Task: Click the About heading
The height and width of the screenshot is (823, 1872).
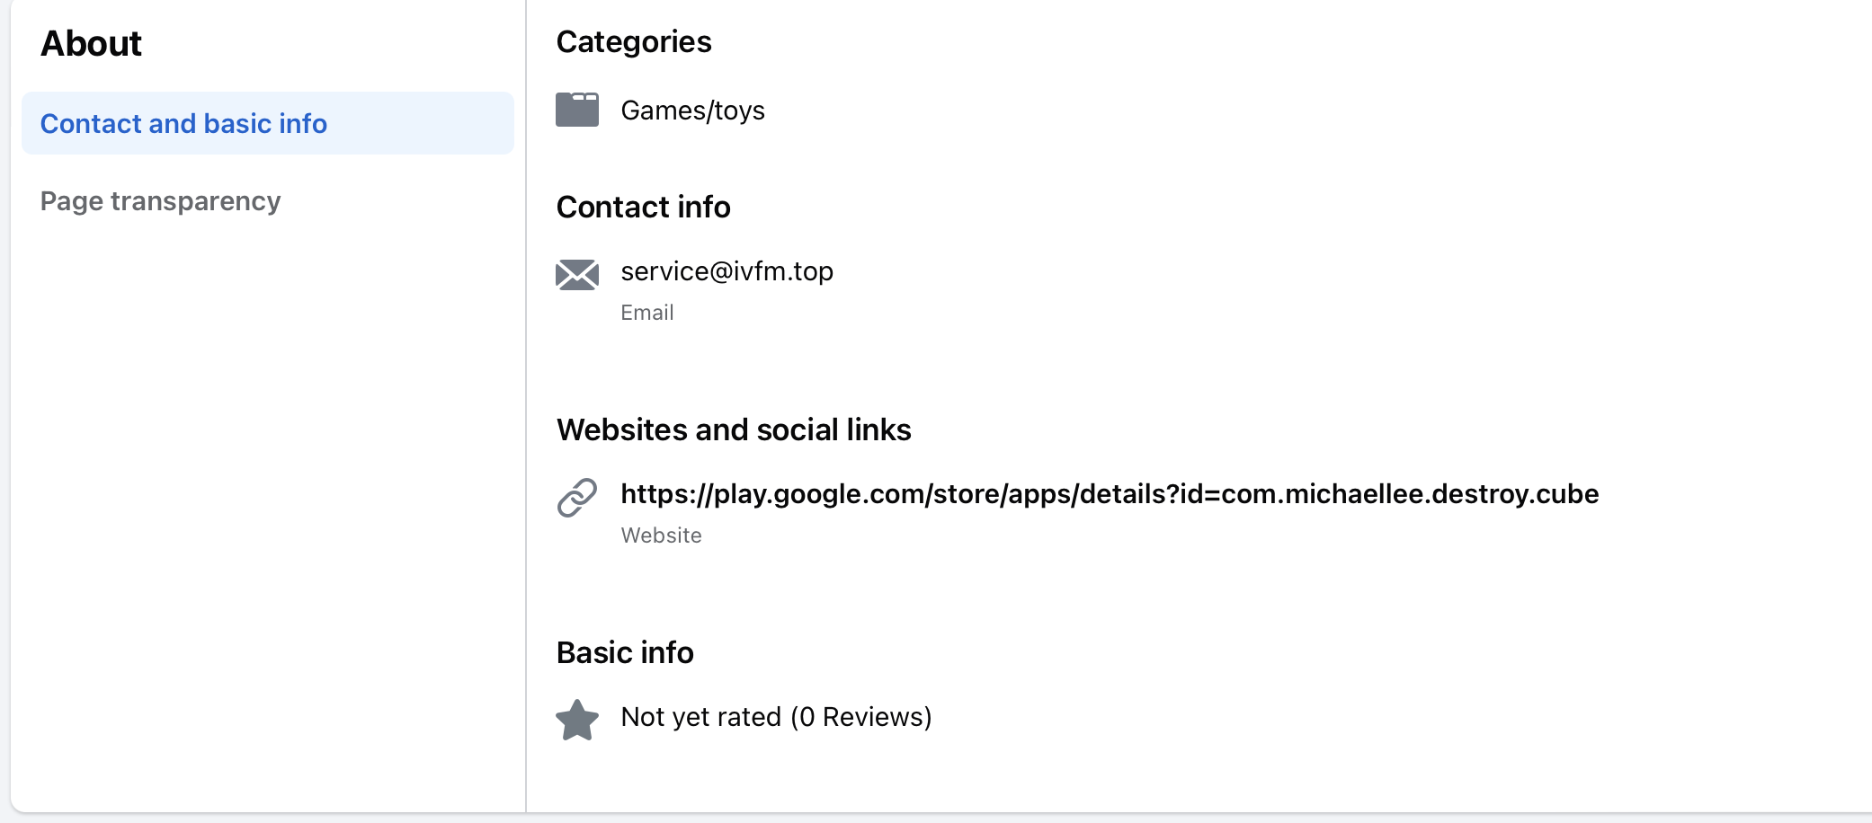Action: (x=91, y=43)
